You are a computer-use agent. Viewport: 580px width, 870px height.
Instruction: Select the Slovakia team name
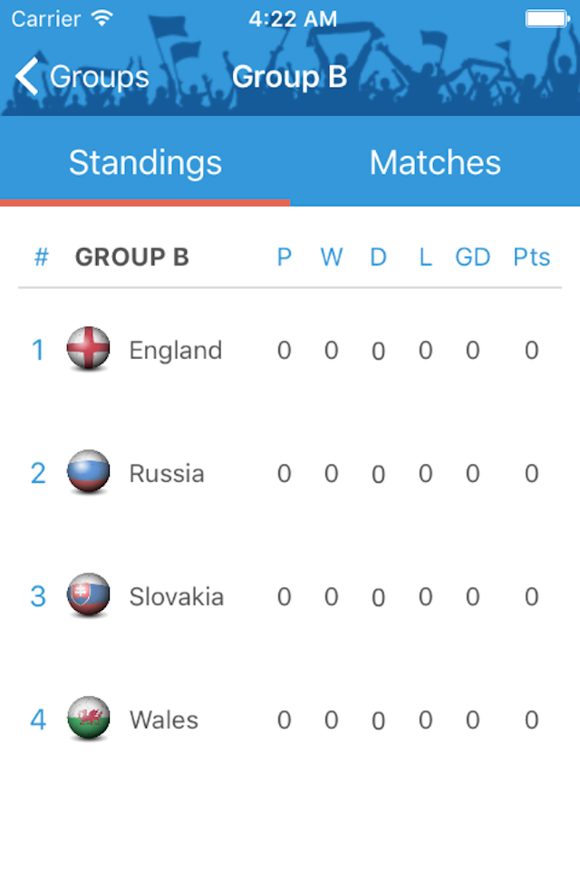coord(177,597)
